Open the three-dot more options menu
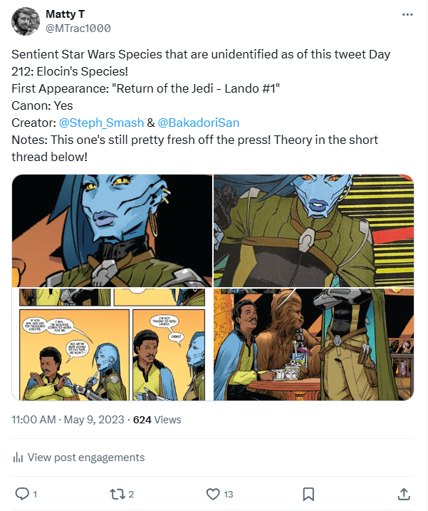This screenshot has height=511, width=428. point(407,14)
